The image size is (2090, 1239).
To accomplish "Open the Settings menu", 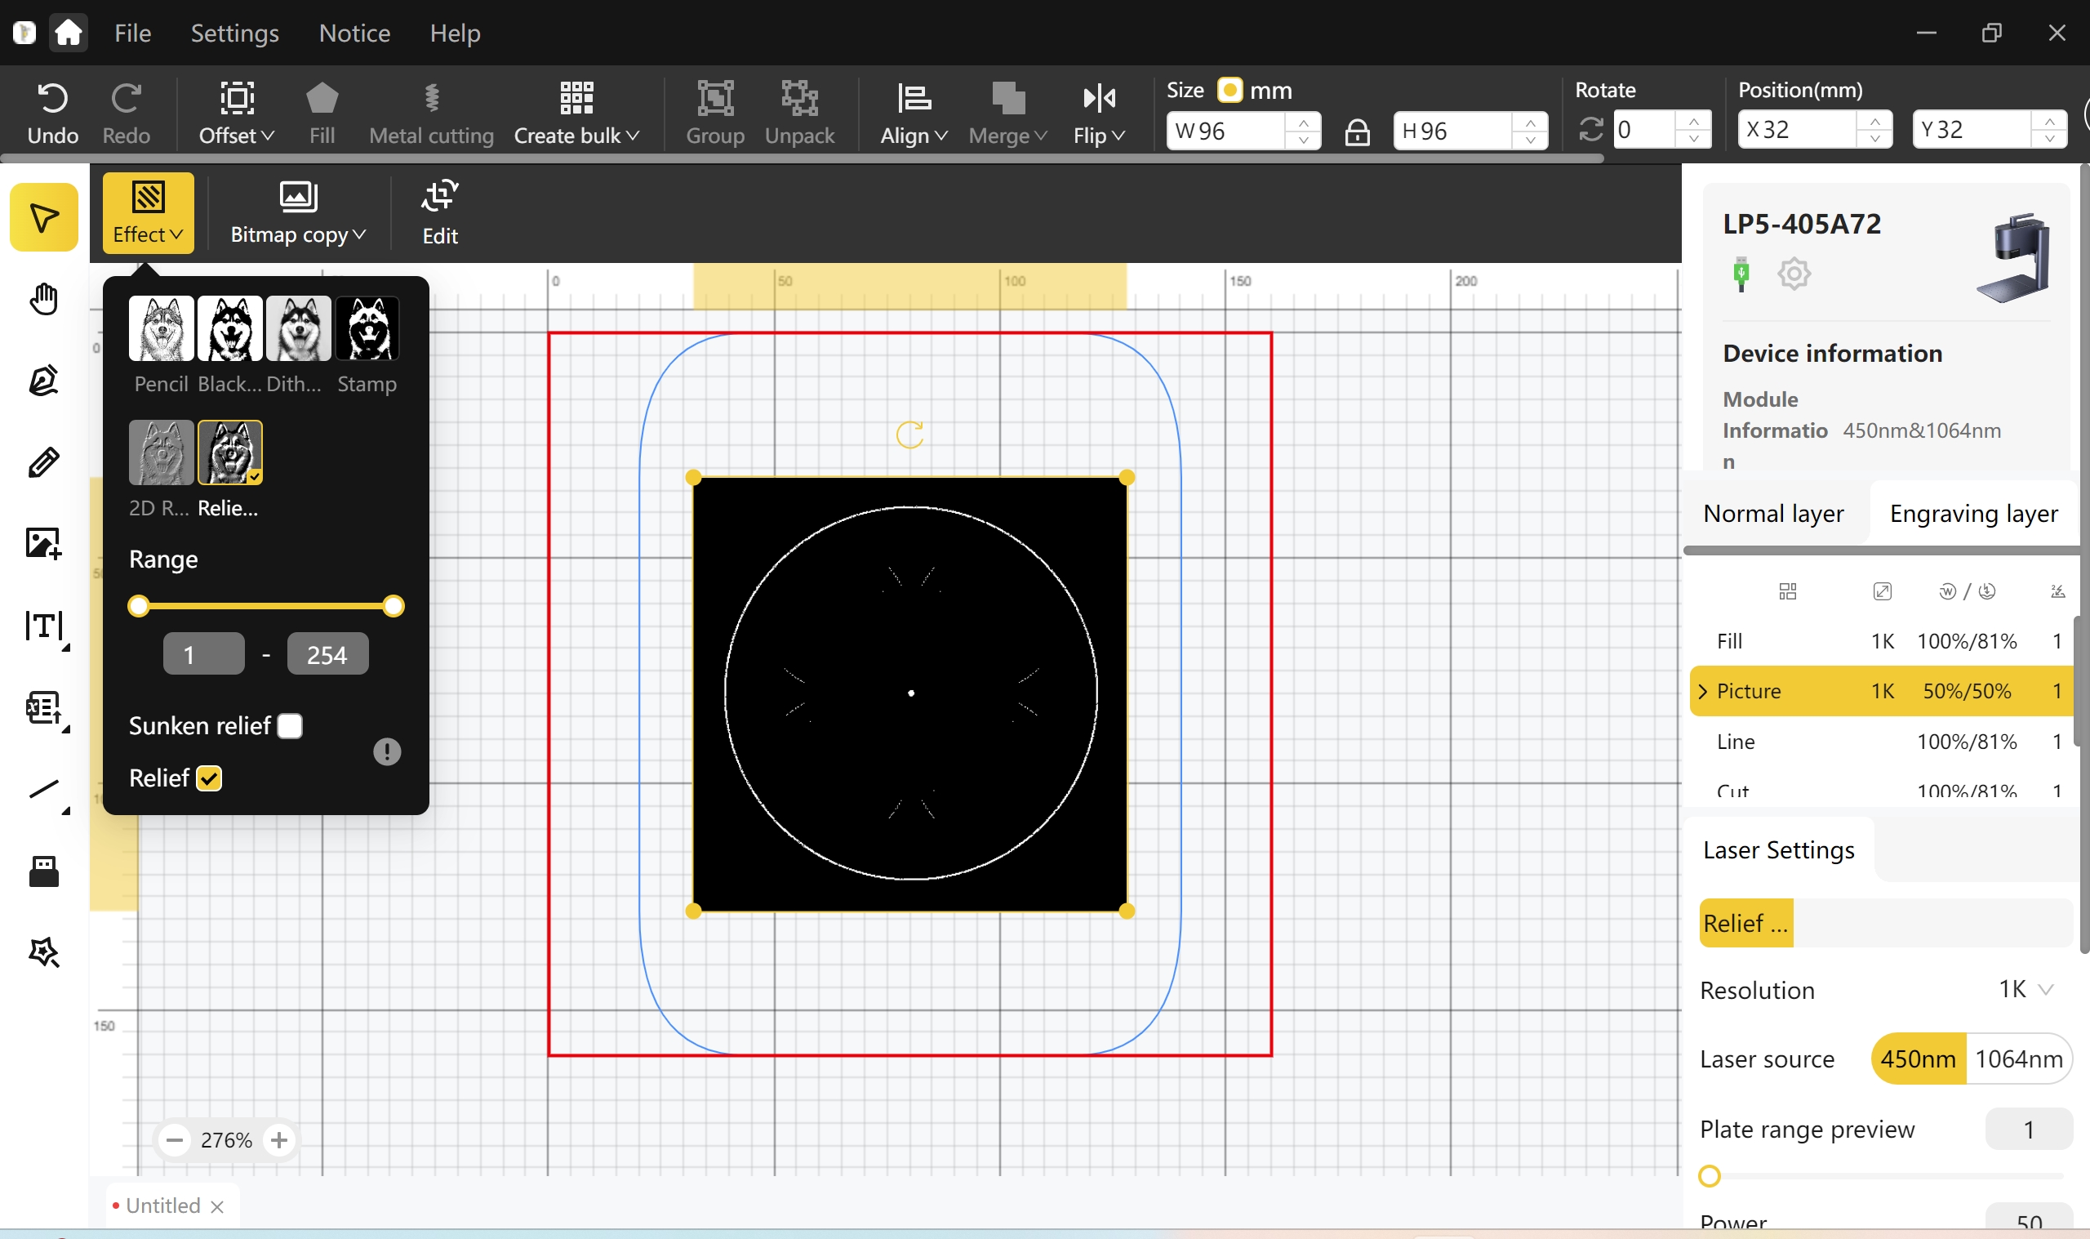I will [x=234, y=33].
